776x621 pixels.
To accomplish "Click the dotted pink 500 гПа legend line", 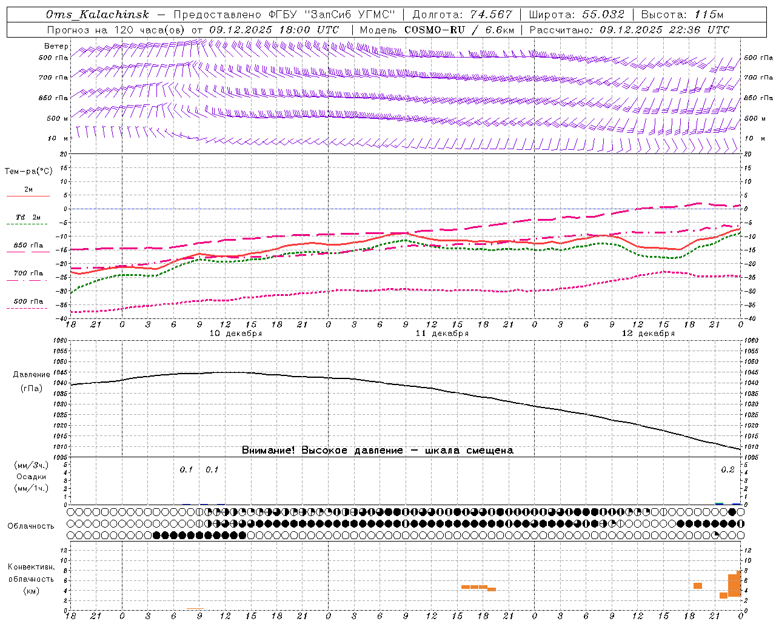I will [28, 308].
